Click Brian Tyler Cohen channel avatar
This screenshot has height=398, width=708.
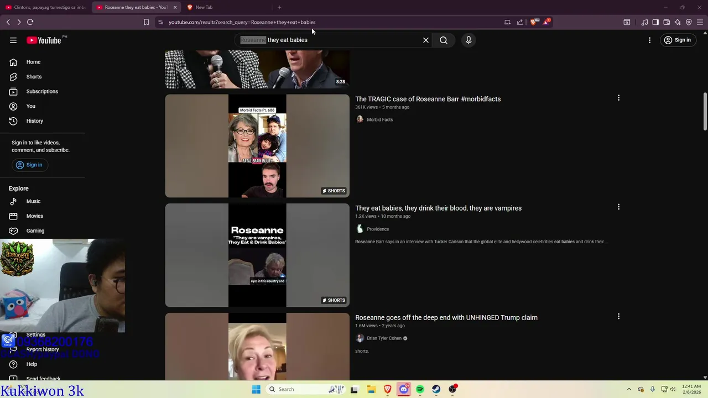coord(360,338)
